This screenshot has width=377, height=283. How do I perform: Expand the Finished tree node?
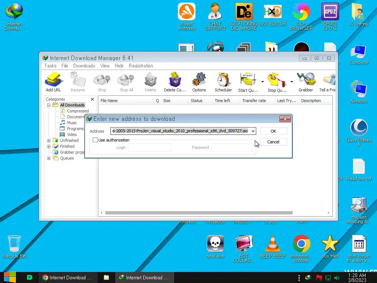click(49, 146)
